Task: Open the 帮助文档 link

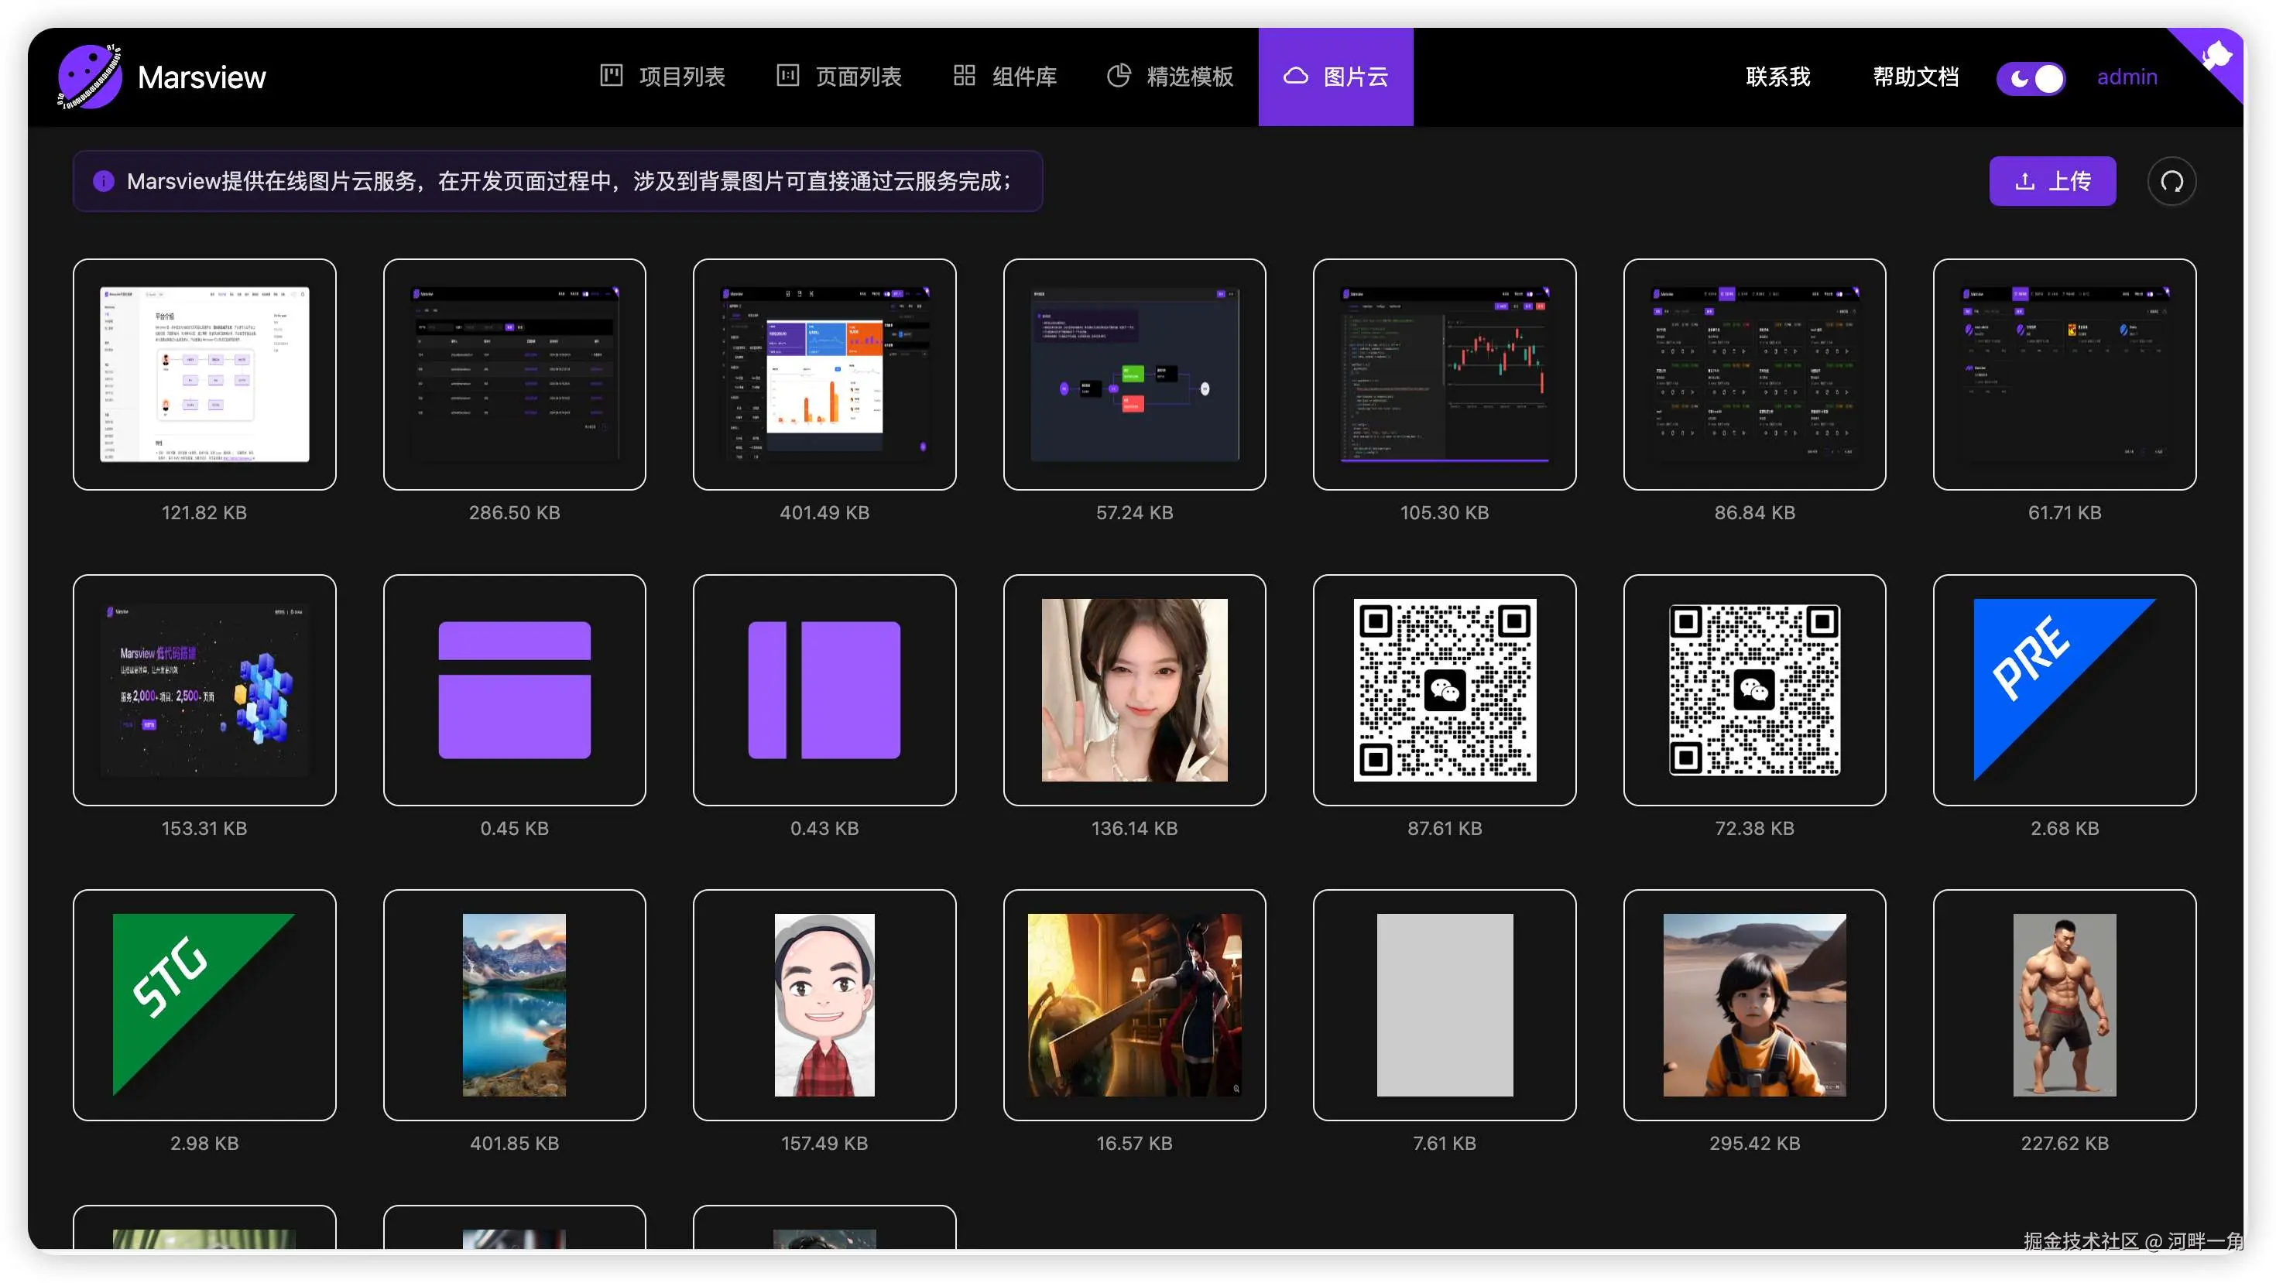Action: [1914, 77]
